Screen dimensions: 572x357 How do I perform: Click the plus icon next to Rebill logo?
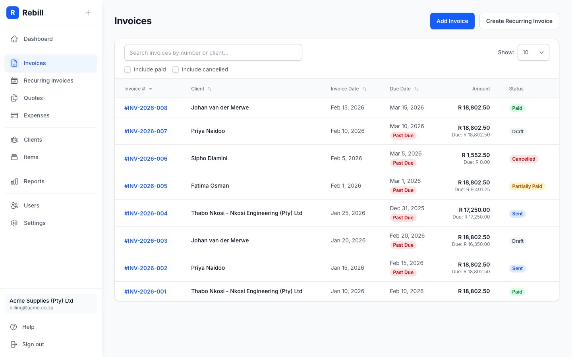point(88,13)
